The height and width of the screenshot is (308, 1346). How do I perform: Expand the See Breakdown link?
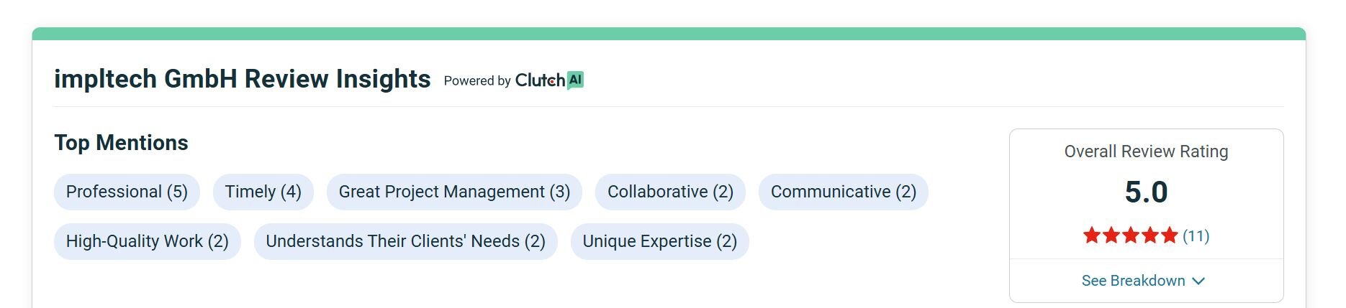point(1133,281)
